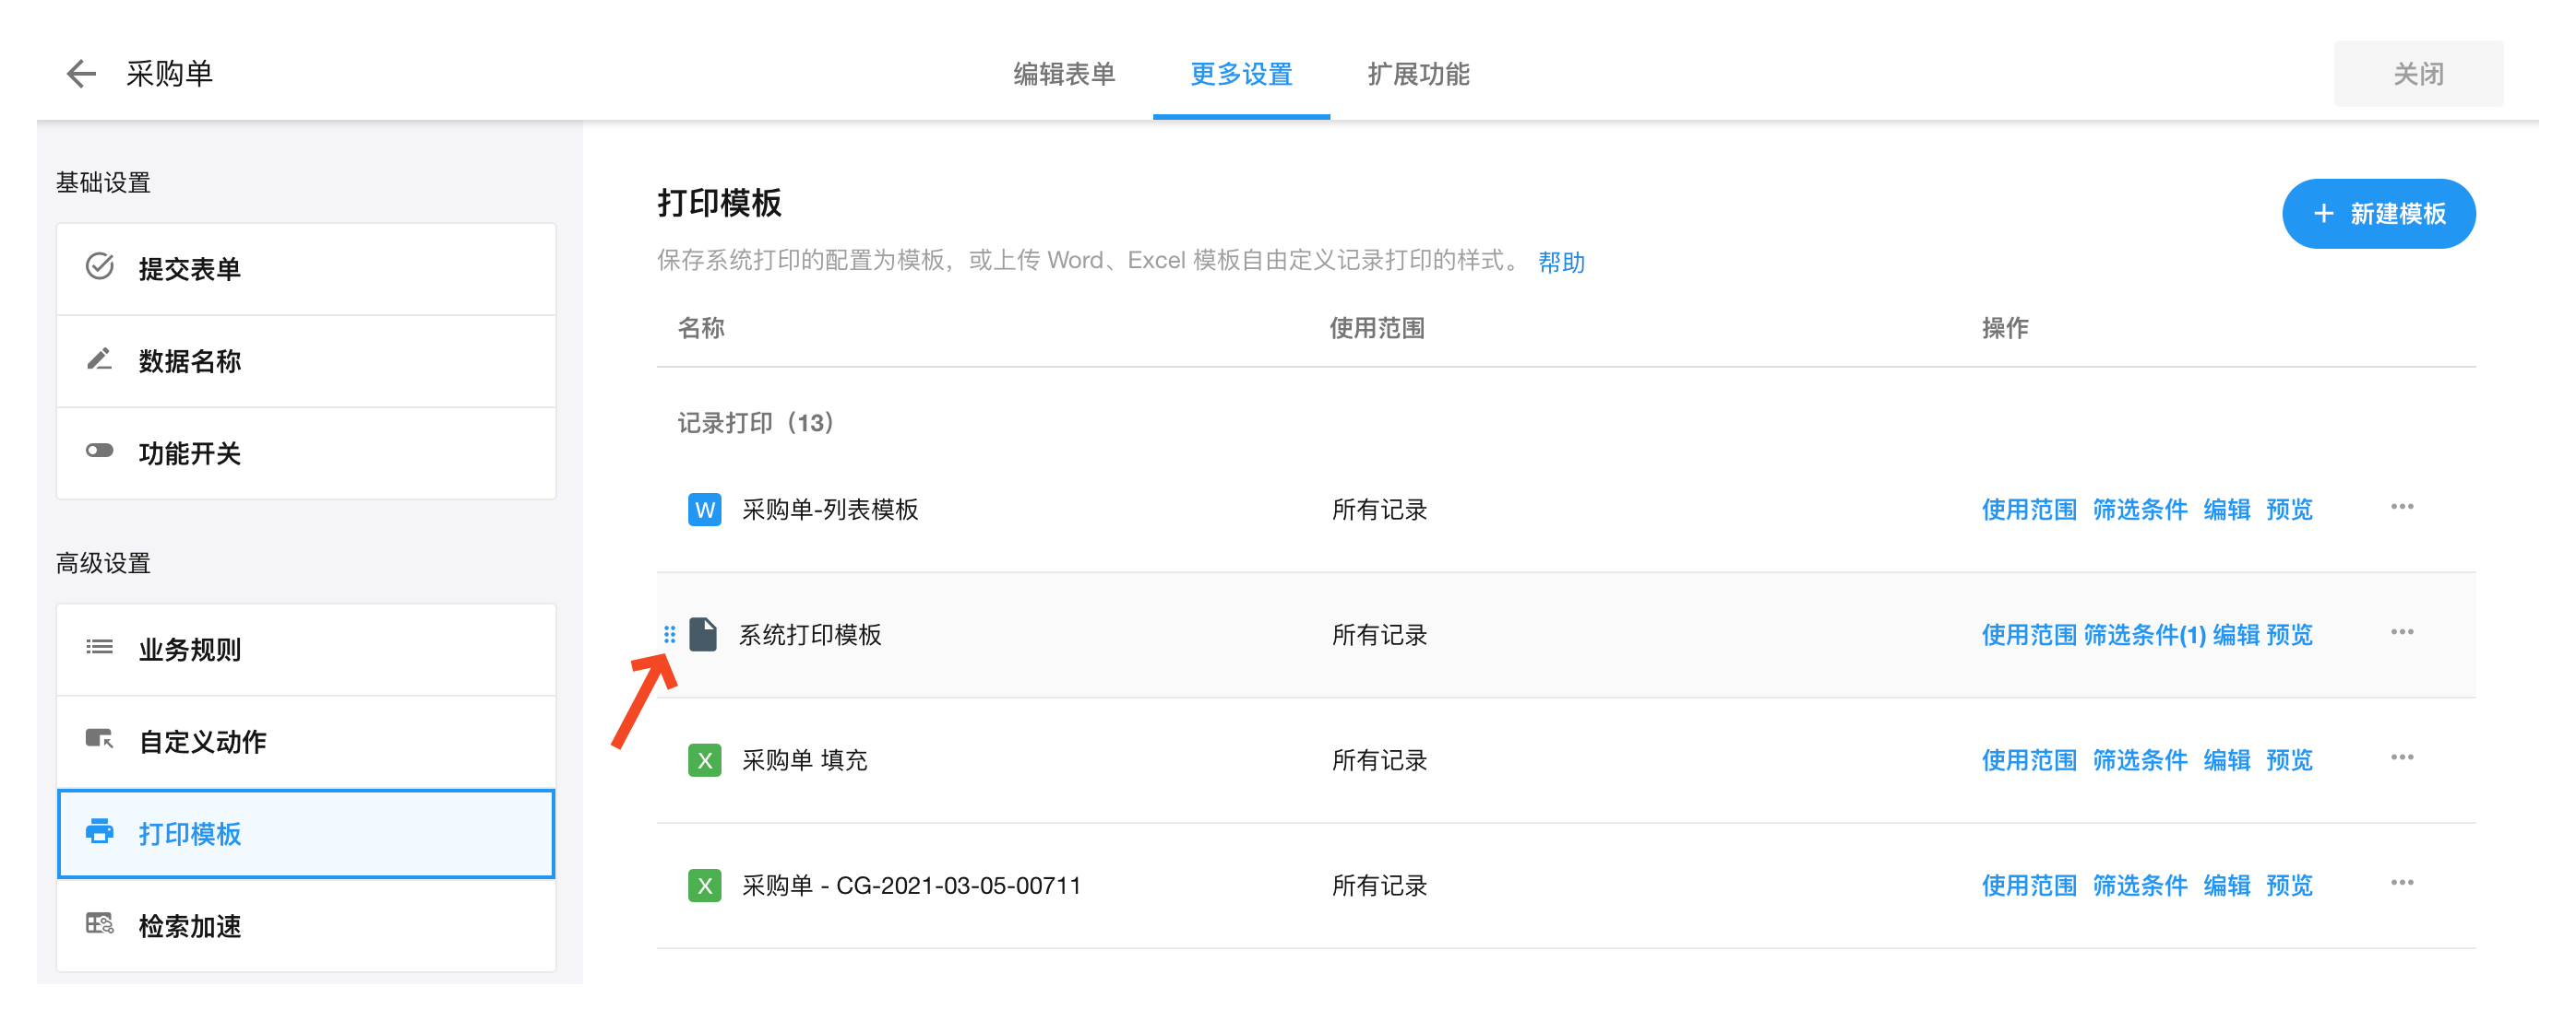Click the switch icon for 功能开关

coord(99,451)
